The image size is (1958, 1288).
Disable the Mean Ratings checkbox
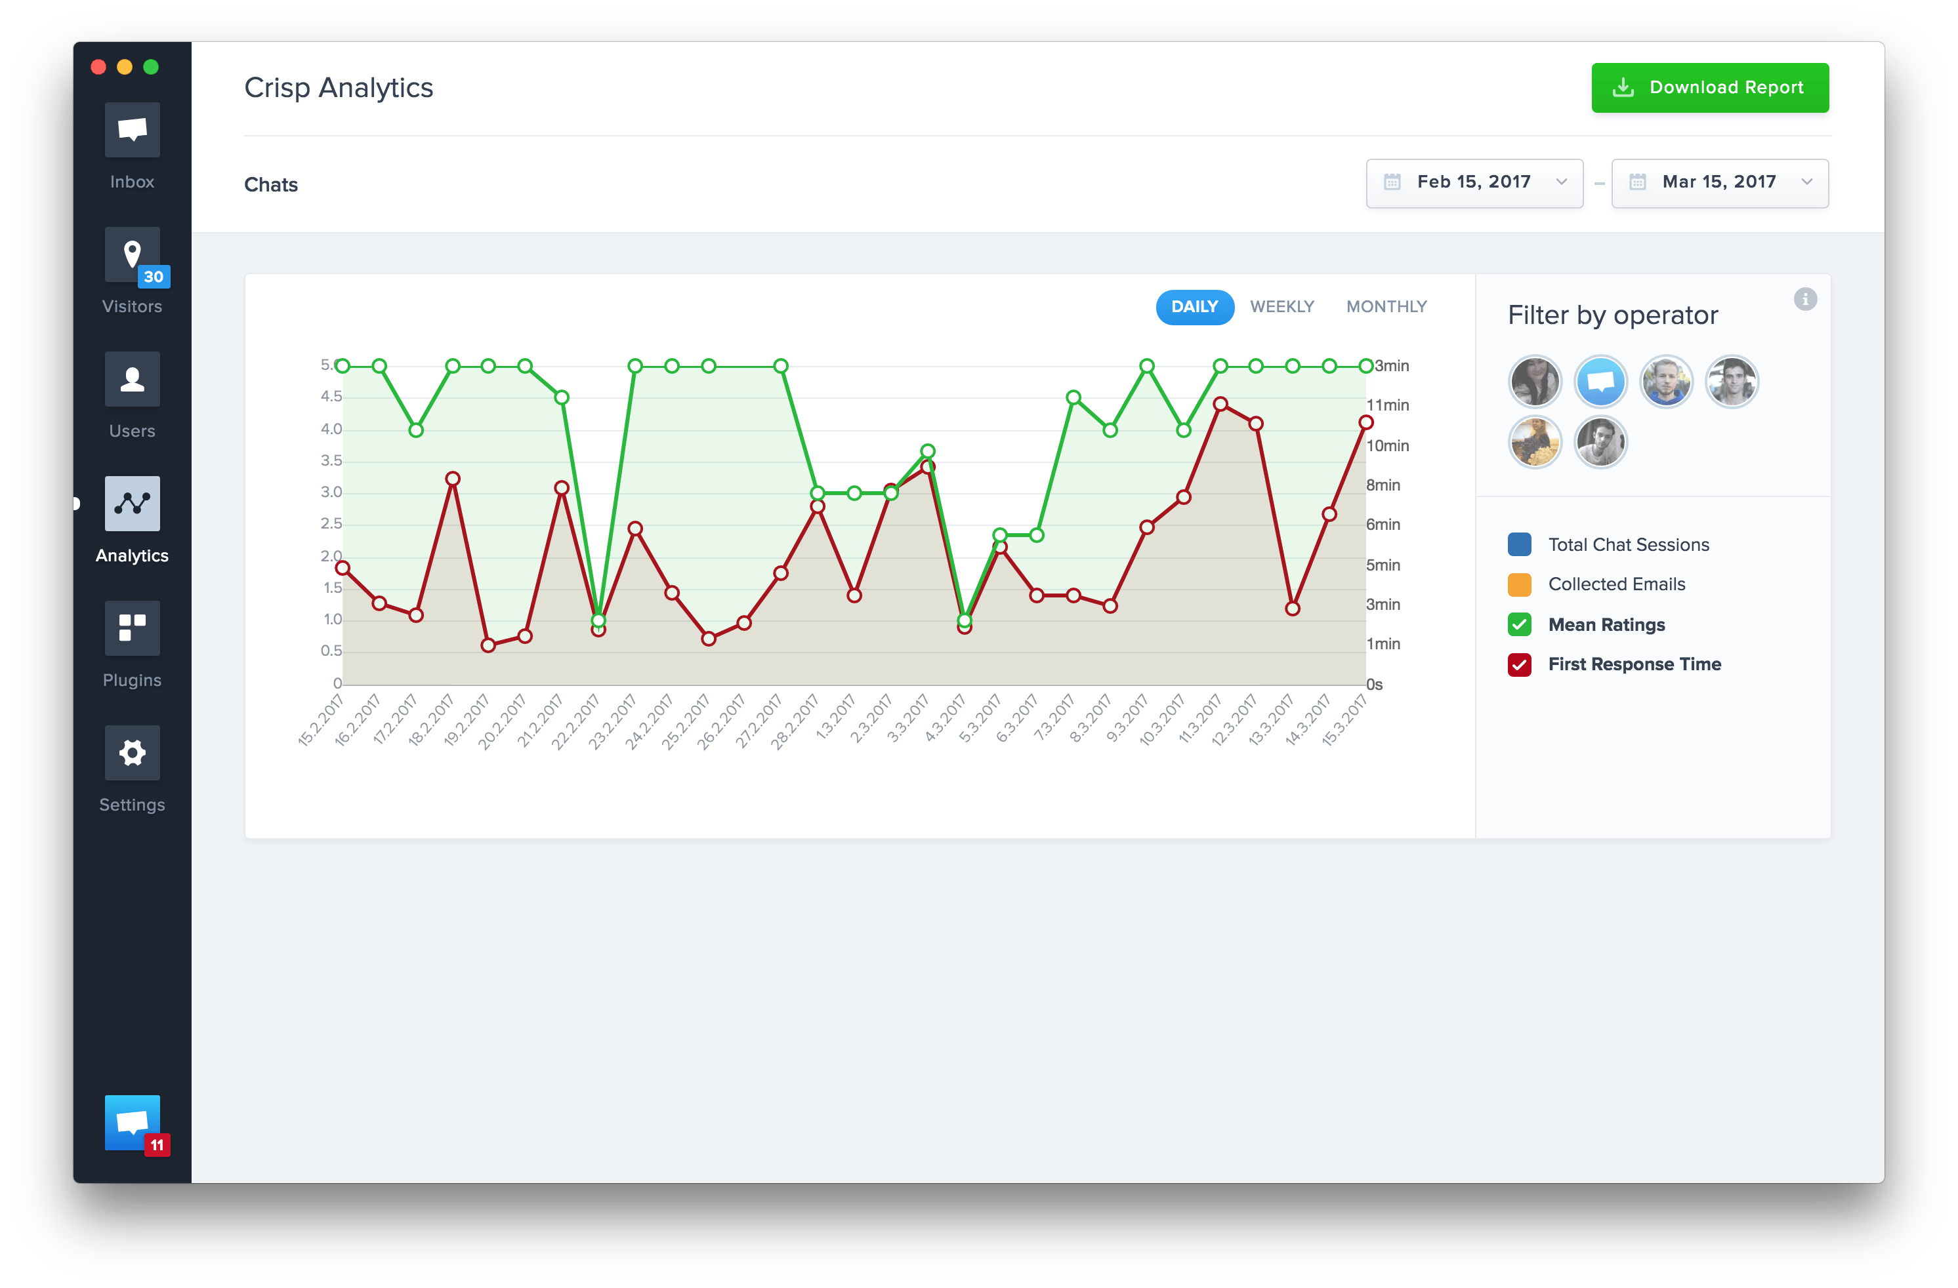coord(1520,625)
